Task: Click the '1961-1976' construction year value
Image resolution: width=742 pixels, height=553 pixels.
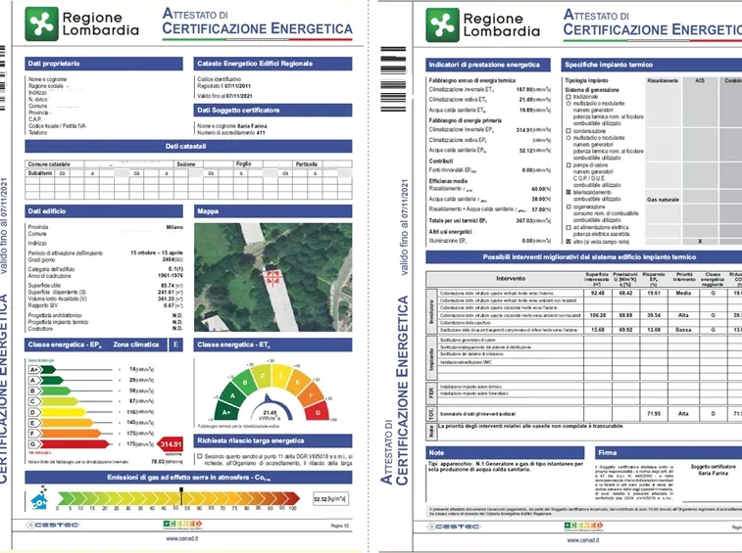Action: click(x=171, y=276)
